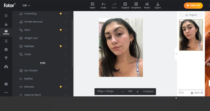Click the Eyeliner icon
This screenshot has width=210, height=111.
pyautogui.click(x=21, y=79)
